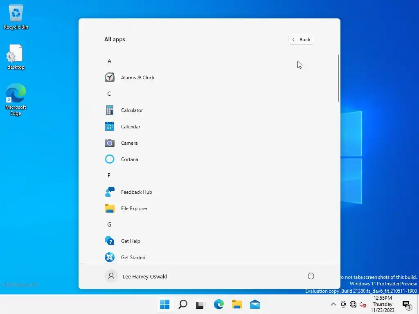This screenshot has height=314, width=419.
Task: Click the Get Help label text
Action: tap(131, 241)
